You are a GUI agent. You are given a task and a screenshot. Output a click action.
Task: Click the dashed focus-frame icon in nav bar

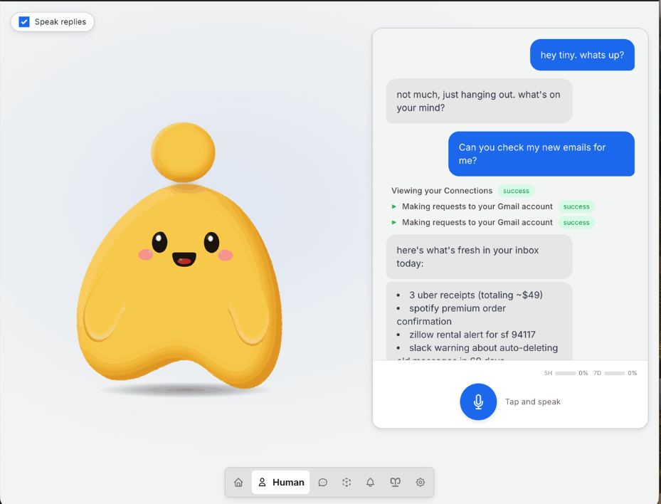[x=347, y=482]
